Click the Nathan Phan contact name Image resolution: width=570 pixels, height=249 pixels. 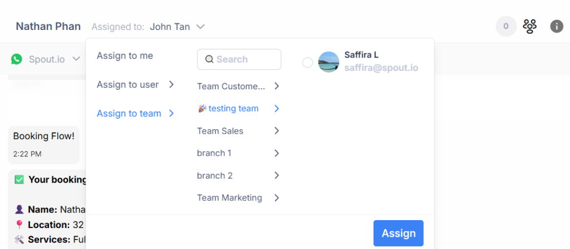[48, 26]
